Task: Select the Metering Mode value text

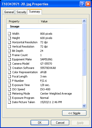Action: (56, 94)
